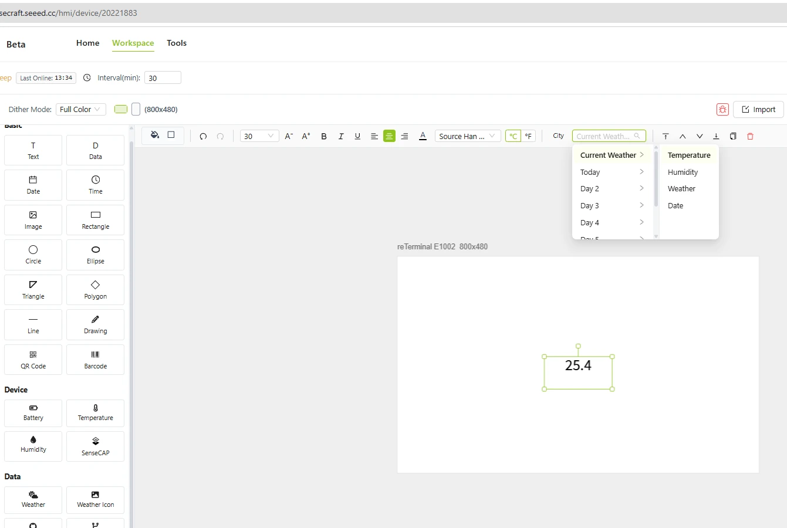The width and height of the screenshot is (787, 528).
Task: Open the text color picker
Action: click(x=423, y=136)
